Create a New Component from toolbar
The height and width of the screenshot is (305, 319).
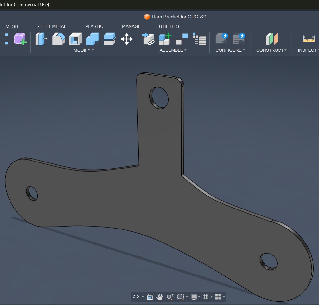point(165,39)
